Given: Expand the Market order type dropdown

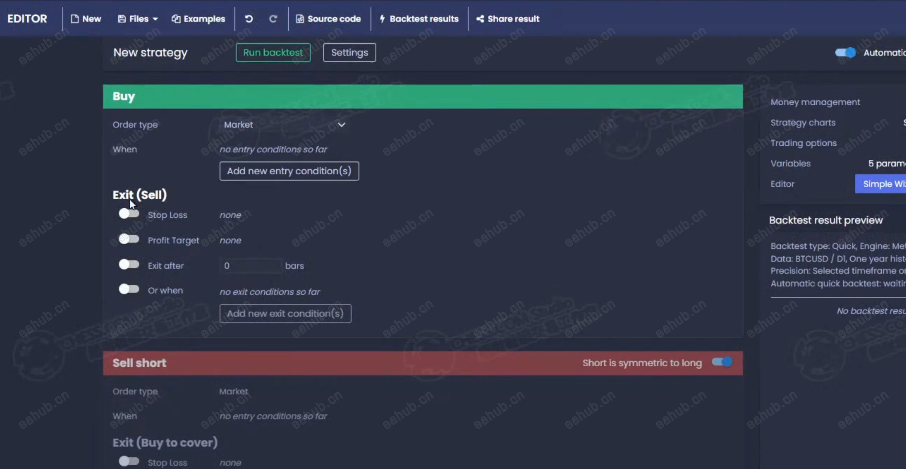Looking at the screenshot, I should pyautogui.click(x=285, y=125).
